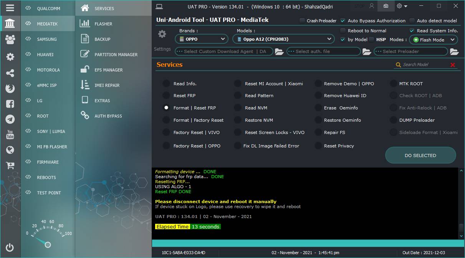Image resolution: width=465 pixels, height=258 pixels.
Task: Open the hamburger menu icon
Action: 10,8
